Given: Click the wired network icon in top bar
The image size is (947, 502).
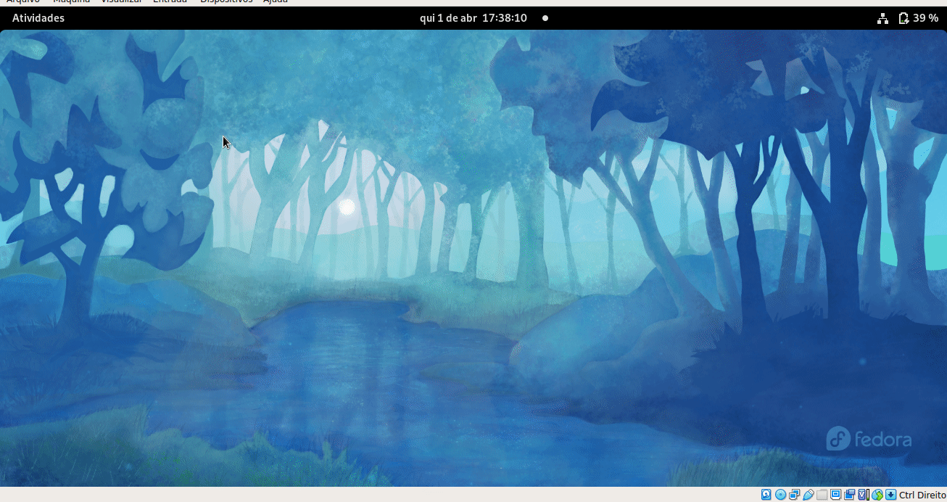Looking at the screenshot, I should (882, 18).
